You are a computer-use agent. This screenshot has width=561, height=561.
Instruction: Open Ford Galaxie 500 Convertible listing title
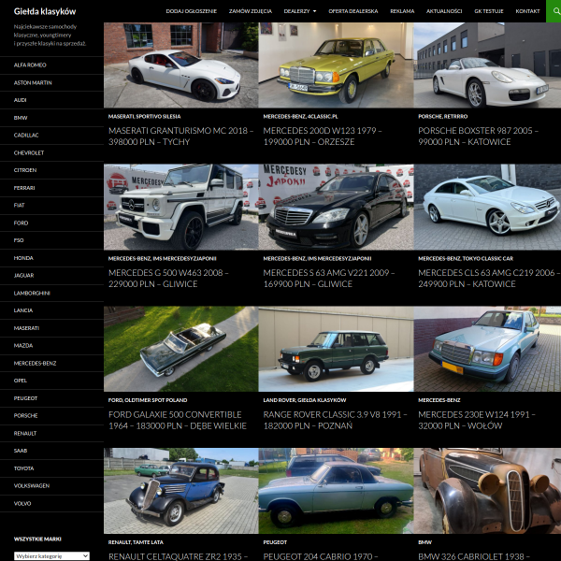pos(178,420)
